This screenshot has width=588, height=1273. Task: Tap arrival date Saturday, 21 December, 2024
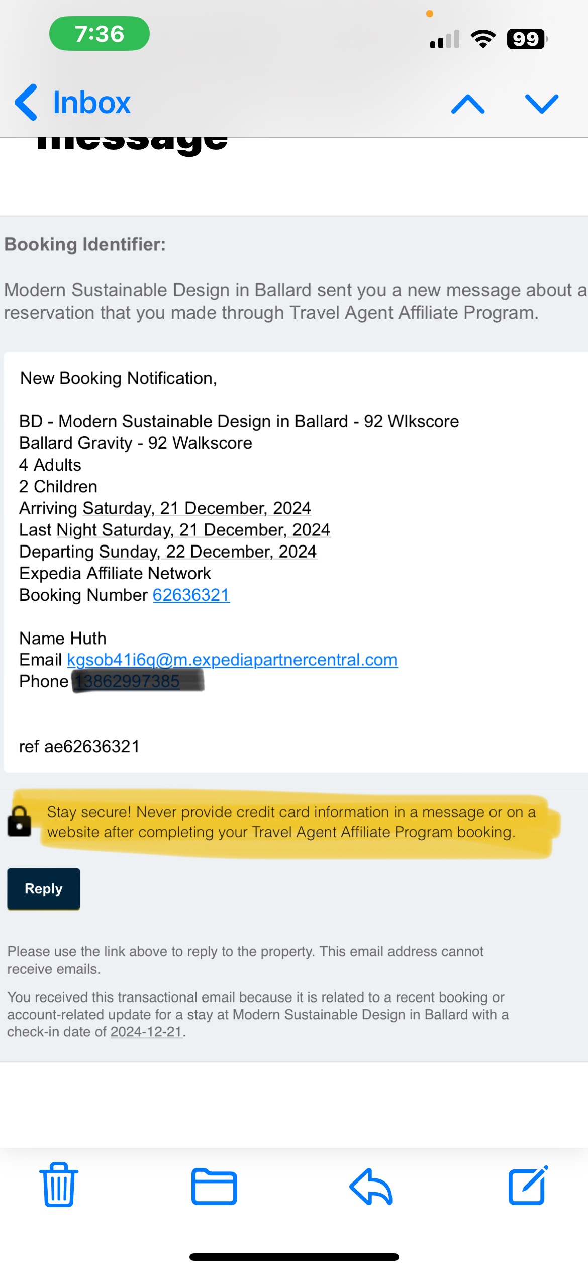(197, 508)
